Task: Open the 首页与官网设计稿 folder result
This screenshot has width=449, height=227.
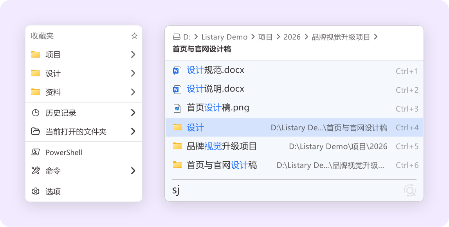Action: tap(294, 165)
